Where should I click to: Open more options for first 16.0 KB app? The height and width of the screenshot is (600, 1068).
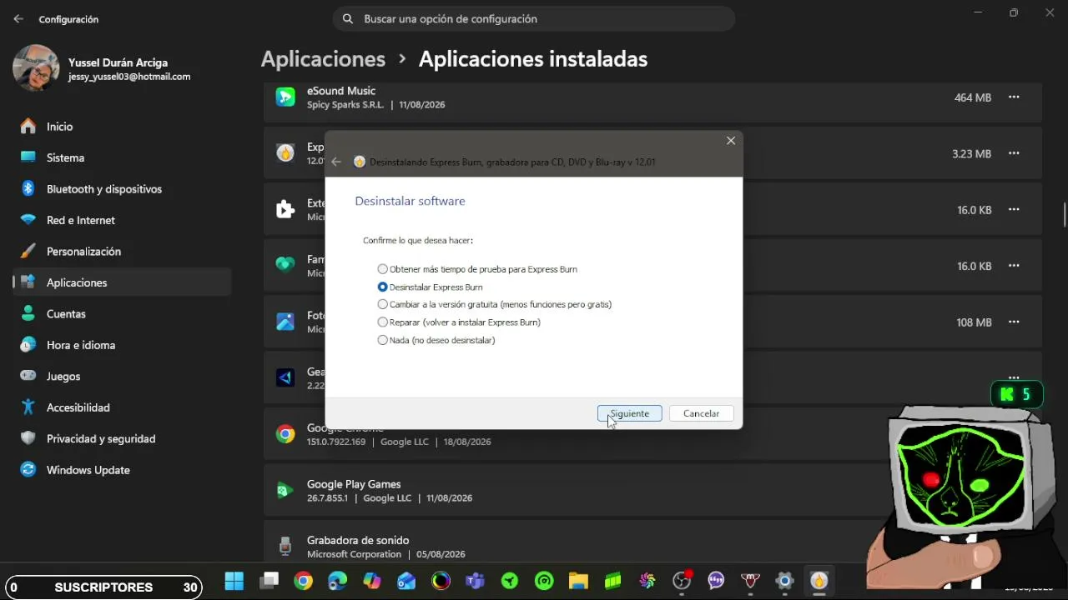(1014, 210)
